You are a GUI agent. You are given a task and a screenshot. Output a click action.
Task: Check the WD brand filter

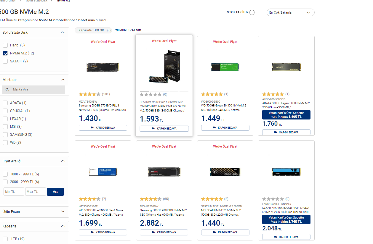click(5, 143)
